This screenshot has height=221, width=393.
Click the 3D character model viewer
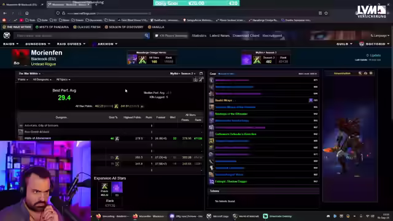point(350,139)
